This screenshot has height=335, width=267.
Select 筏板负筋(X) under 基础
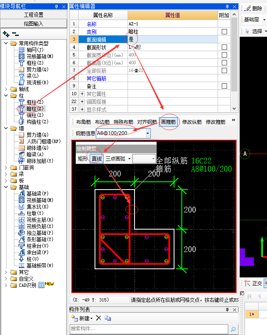pyautogui.click(x=40, y=226)
